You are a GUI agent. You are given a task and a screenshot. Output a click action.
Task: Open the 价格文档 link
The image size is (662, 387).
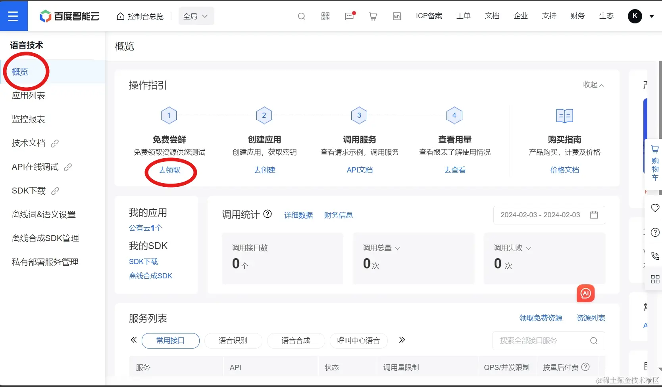tap(565, 170)
